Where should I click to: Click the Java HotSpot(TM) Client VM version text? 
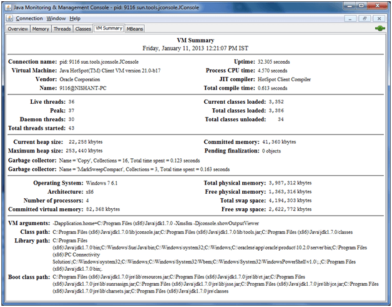[x=110, y=71]
